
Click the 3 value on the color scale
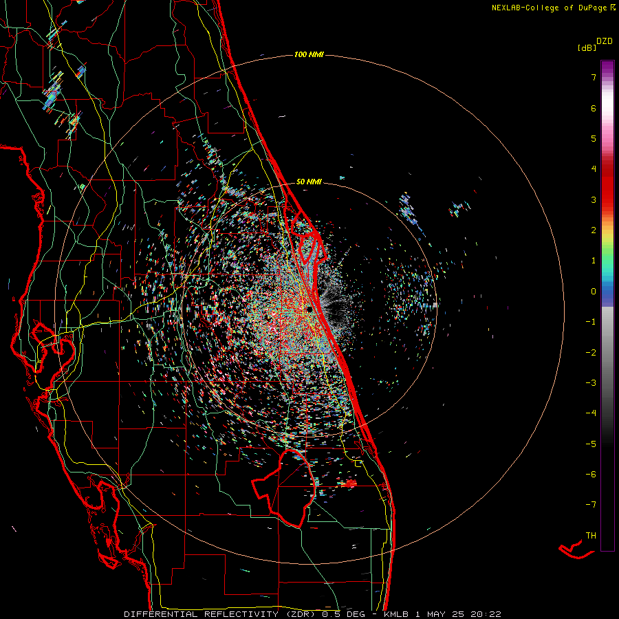[x=594, y=199]
